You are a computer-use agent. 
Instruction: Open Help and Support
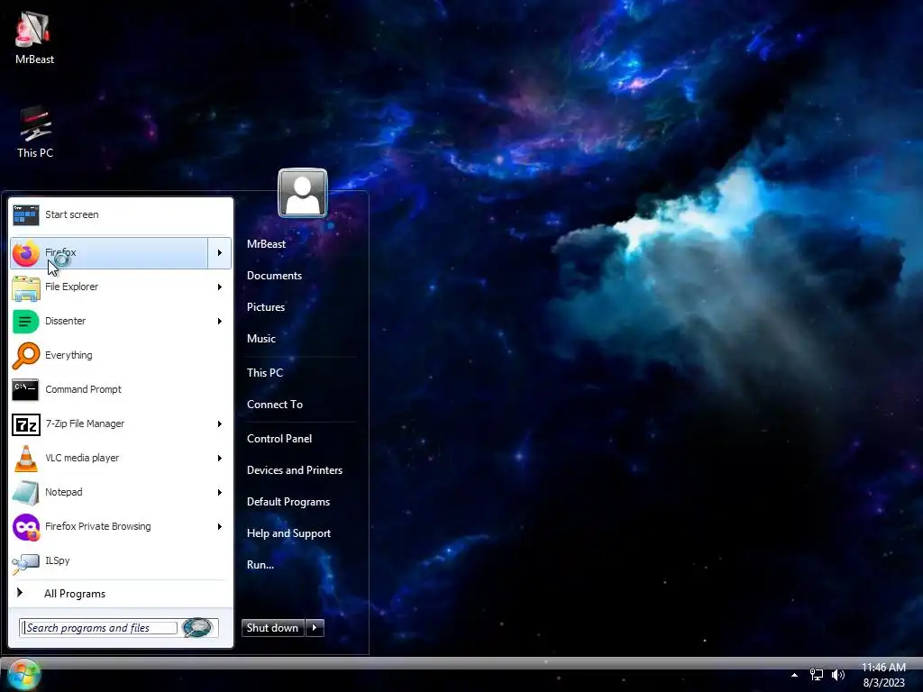[288, 533]
